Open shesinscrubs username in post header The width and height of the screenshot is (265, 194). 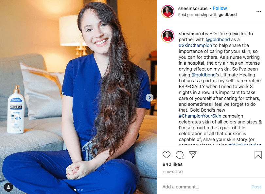coord(193,8)
